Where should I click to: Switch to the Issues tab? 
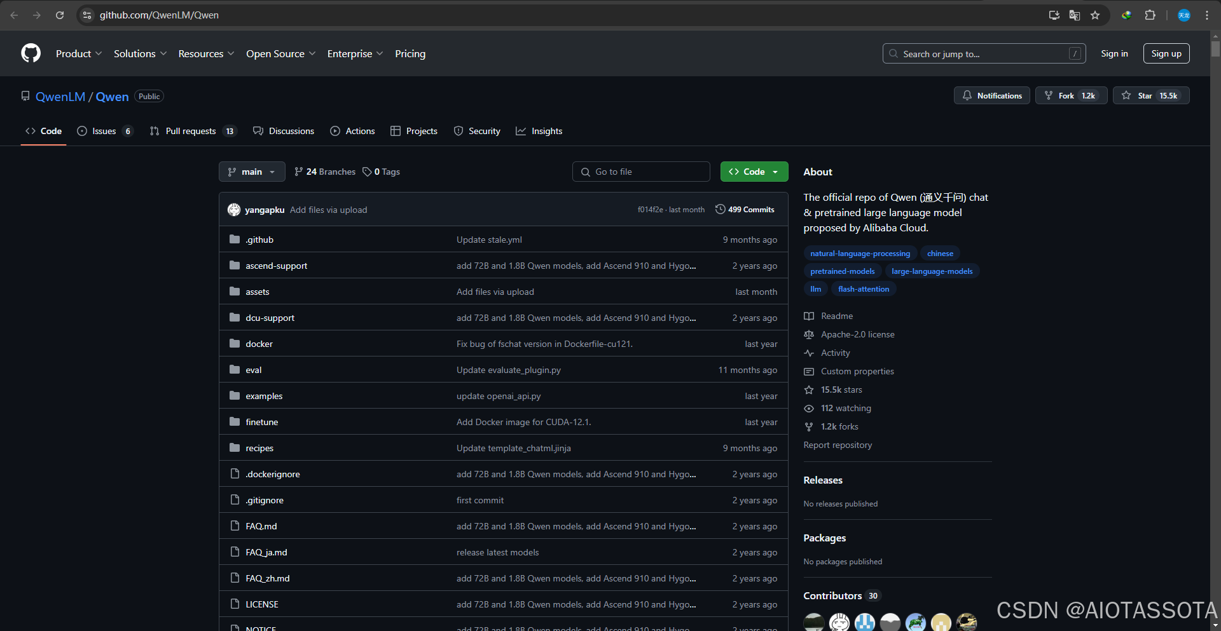pos(105,131)
